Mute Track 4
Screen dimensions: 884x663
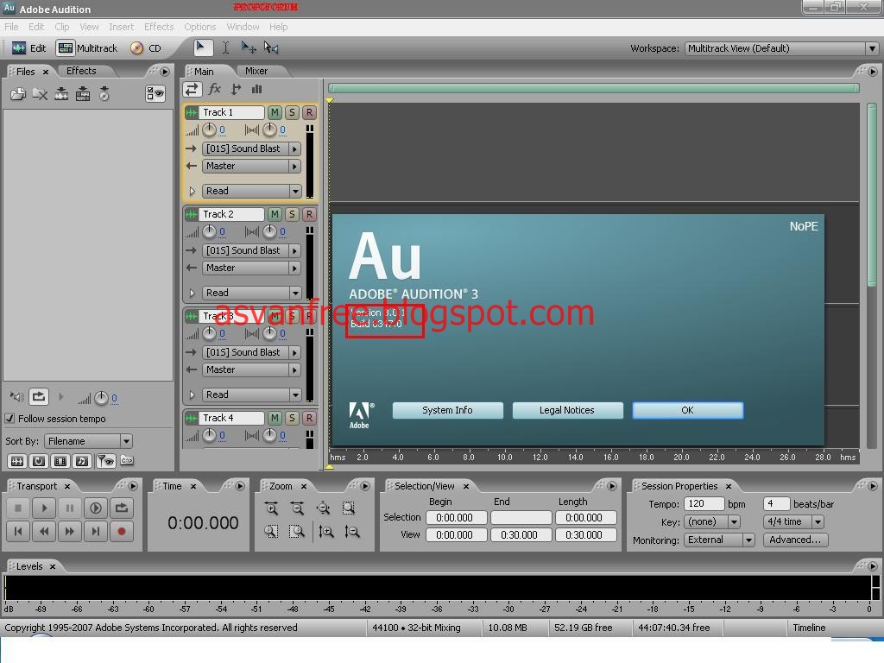[275, 418]
